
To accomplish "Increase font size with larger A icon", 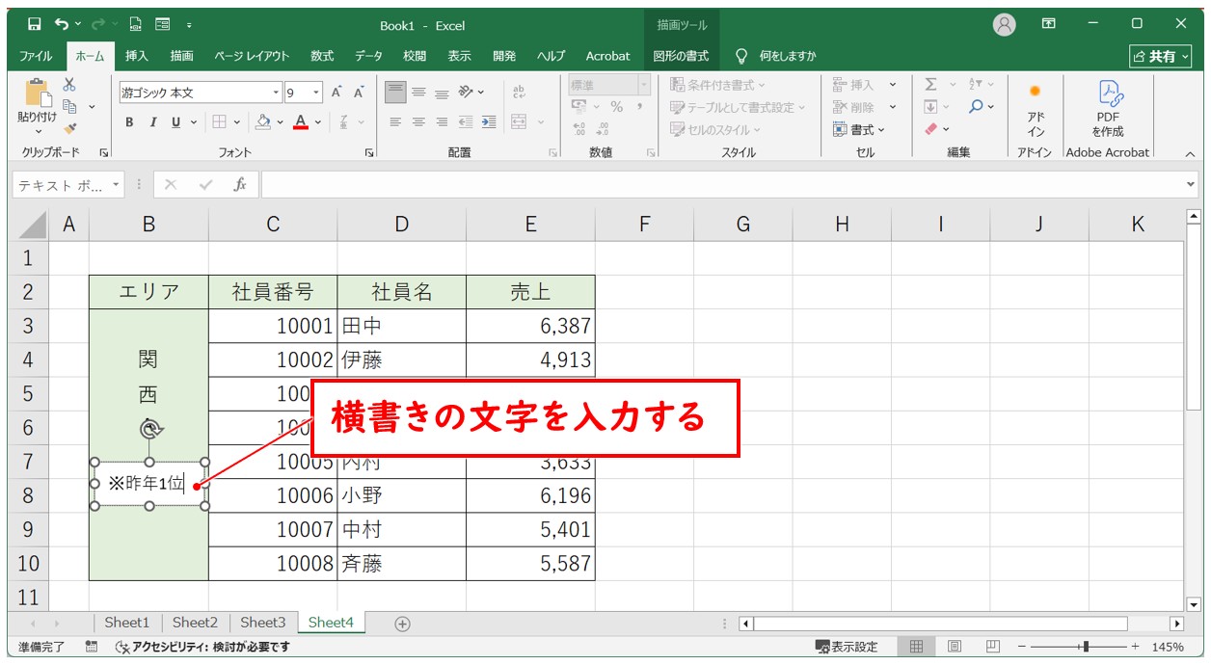I will tap(336, 93).
